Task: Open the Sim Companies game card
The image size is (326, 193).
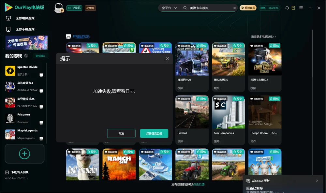Action: (229, 120)
